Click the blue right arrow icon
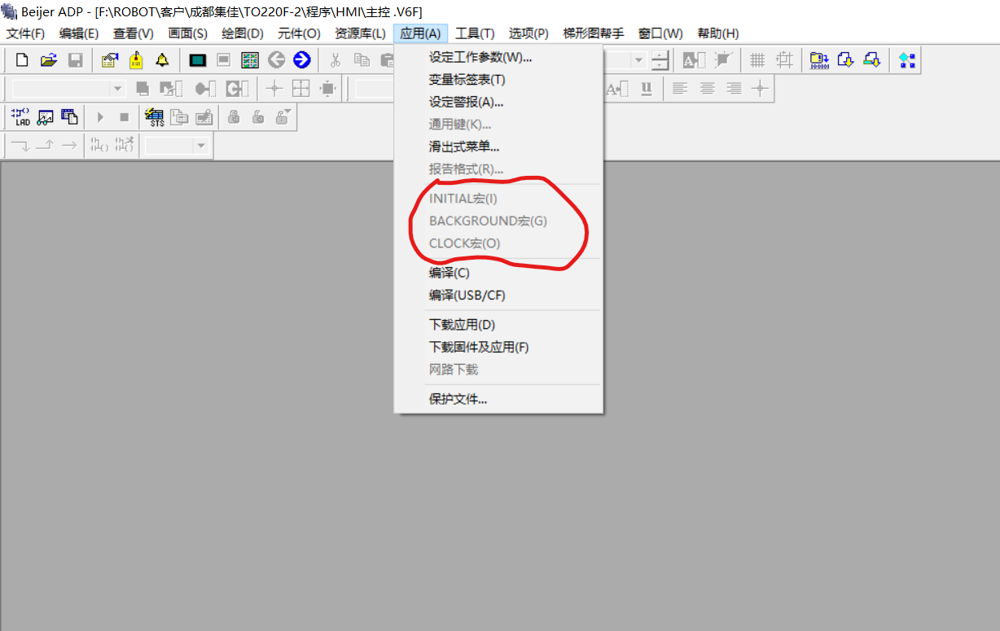Screen dimensions: 1000x631 point(302,60)
